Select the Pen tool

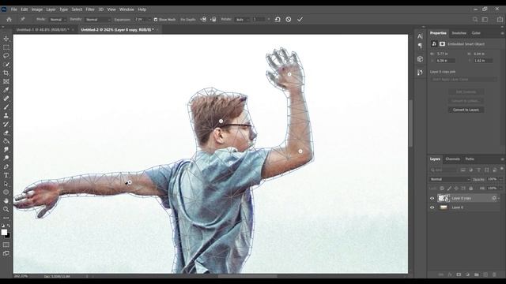6,166
